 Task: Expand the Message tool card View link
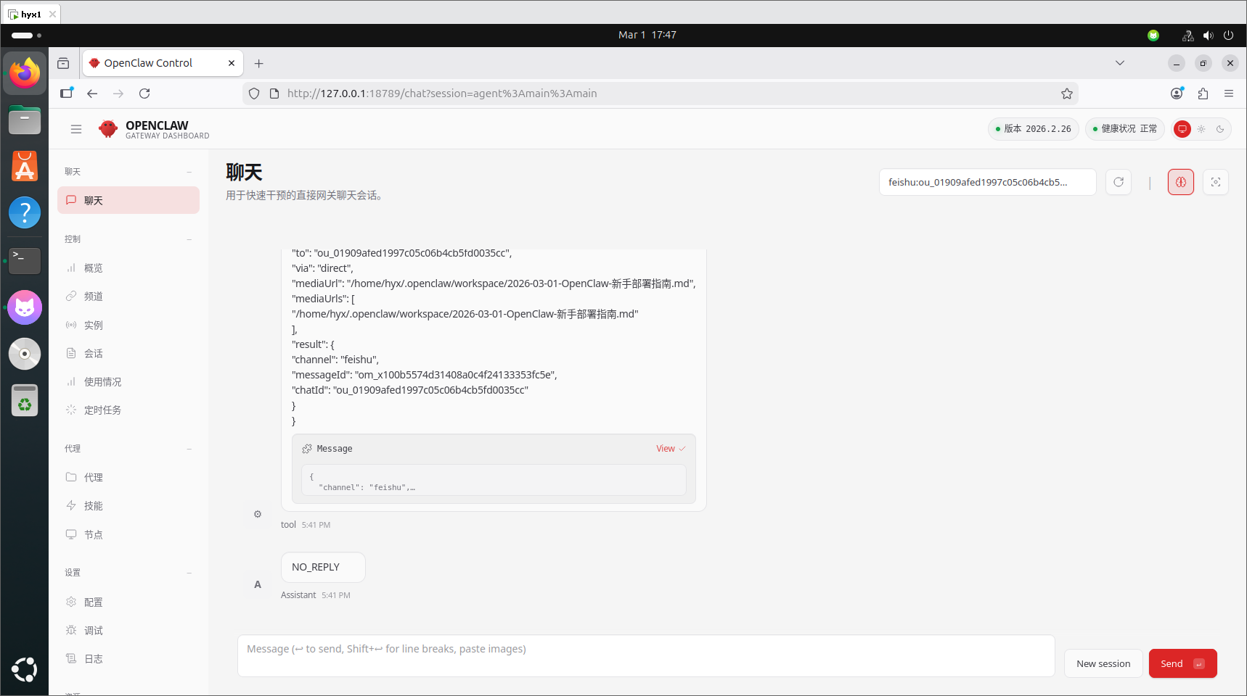[671, 449]
